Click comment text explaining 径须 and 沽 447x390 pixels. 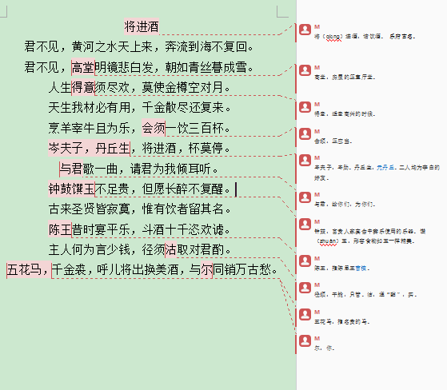click(365, 295)
